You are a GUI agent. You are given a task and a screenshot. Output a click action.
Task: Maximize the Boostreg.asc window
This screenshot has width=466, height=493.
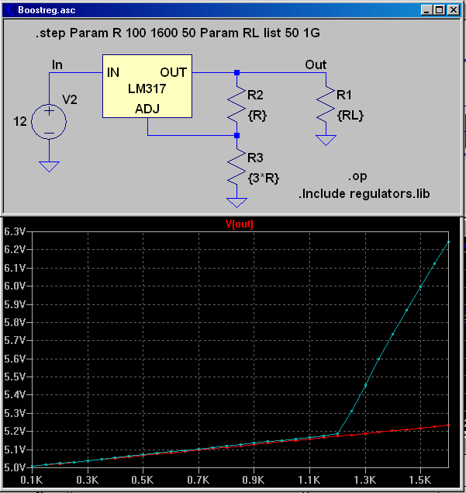coord(440,10)
